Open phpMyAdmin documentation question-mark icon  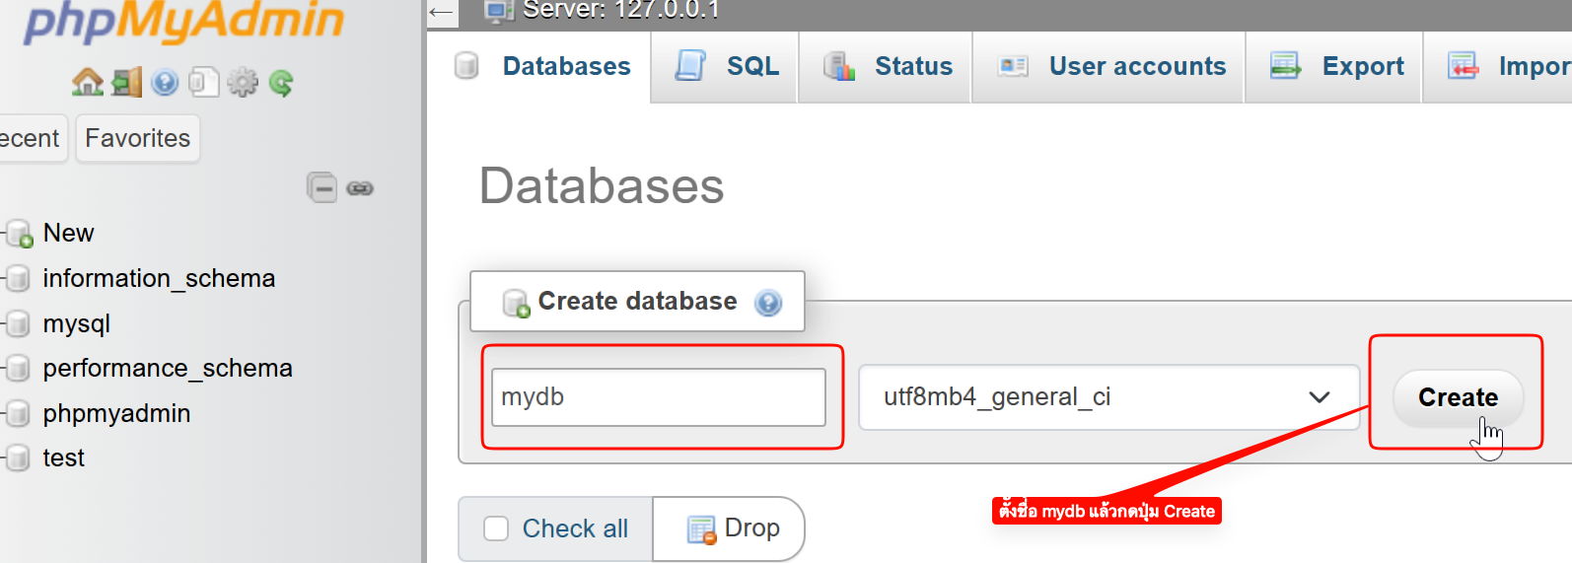(x=165, y=83)
